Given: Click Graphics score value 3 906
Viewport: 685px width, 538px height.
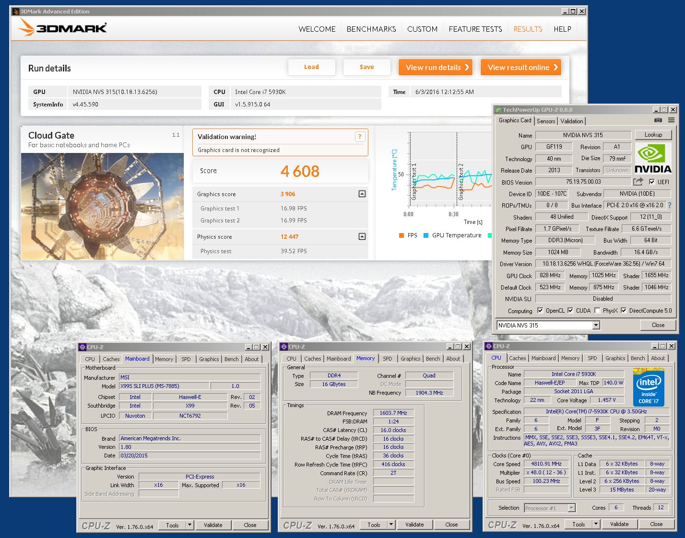Looking at the screenshot, I should (288, 194).
